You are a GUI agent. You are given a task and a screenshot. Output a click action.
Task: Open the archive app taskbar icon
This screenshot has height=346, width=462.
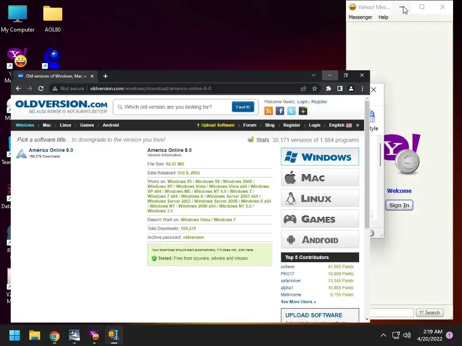click(x=114, y=335)
